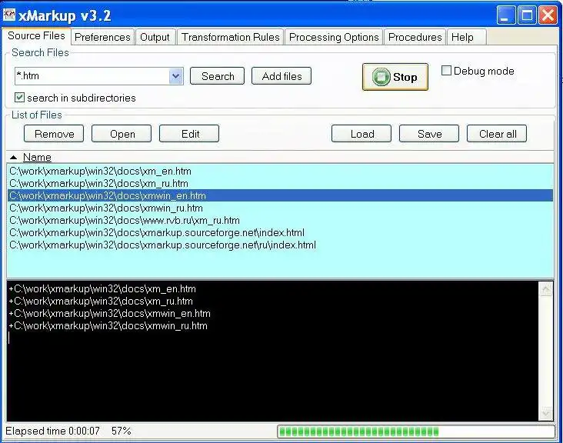This screenshot has width=563, height=443.
Task: Select docs\xm_ru.htm in file list
Action: 280,184
